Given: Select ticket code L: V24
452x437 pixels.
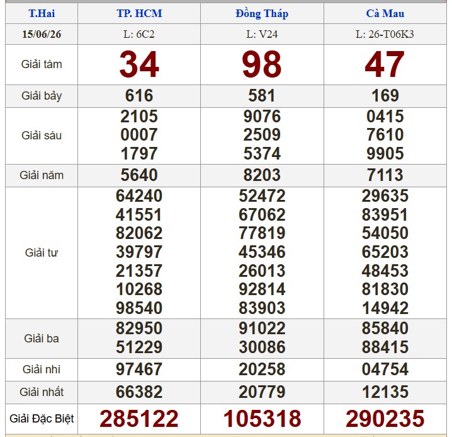Looking at the screenshot, I should coord(262,34).
